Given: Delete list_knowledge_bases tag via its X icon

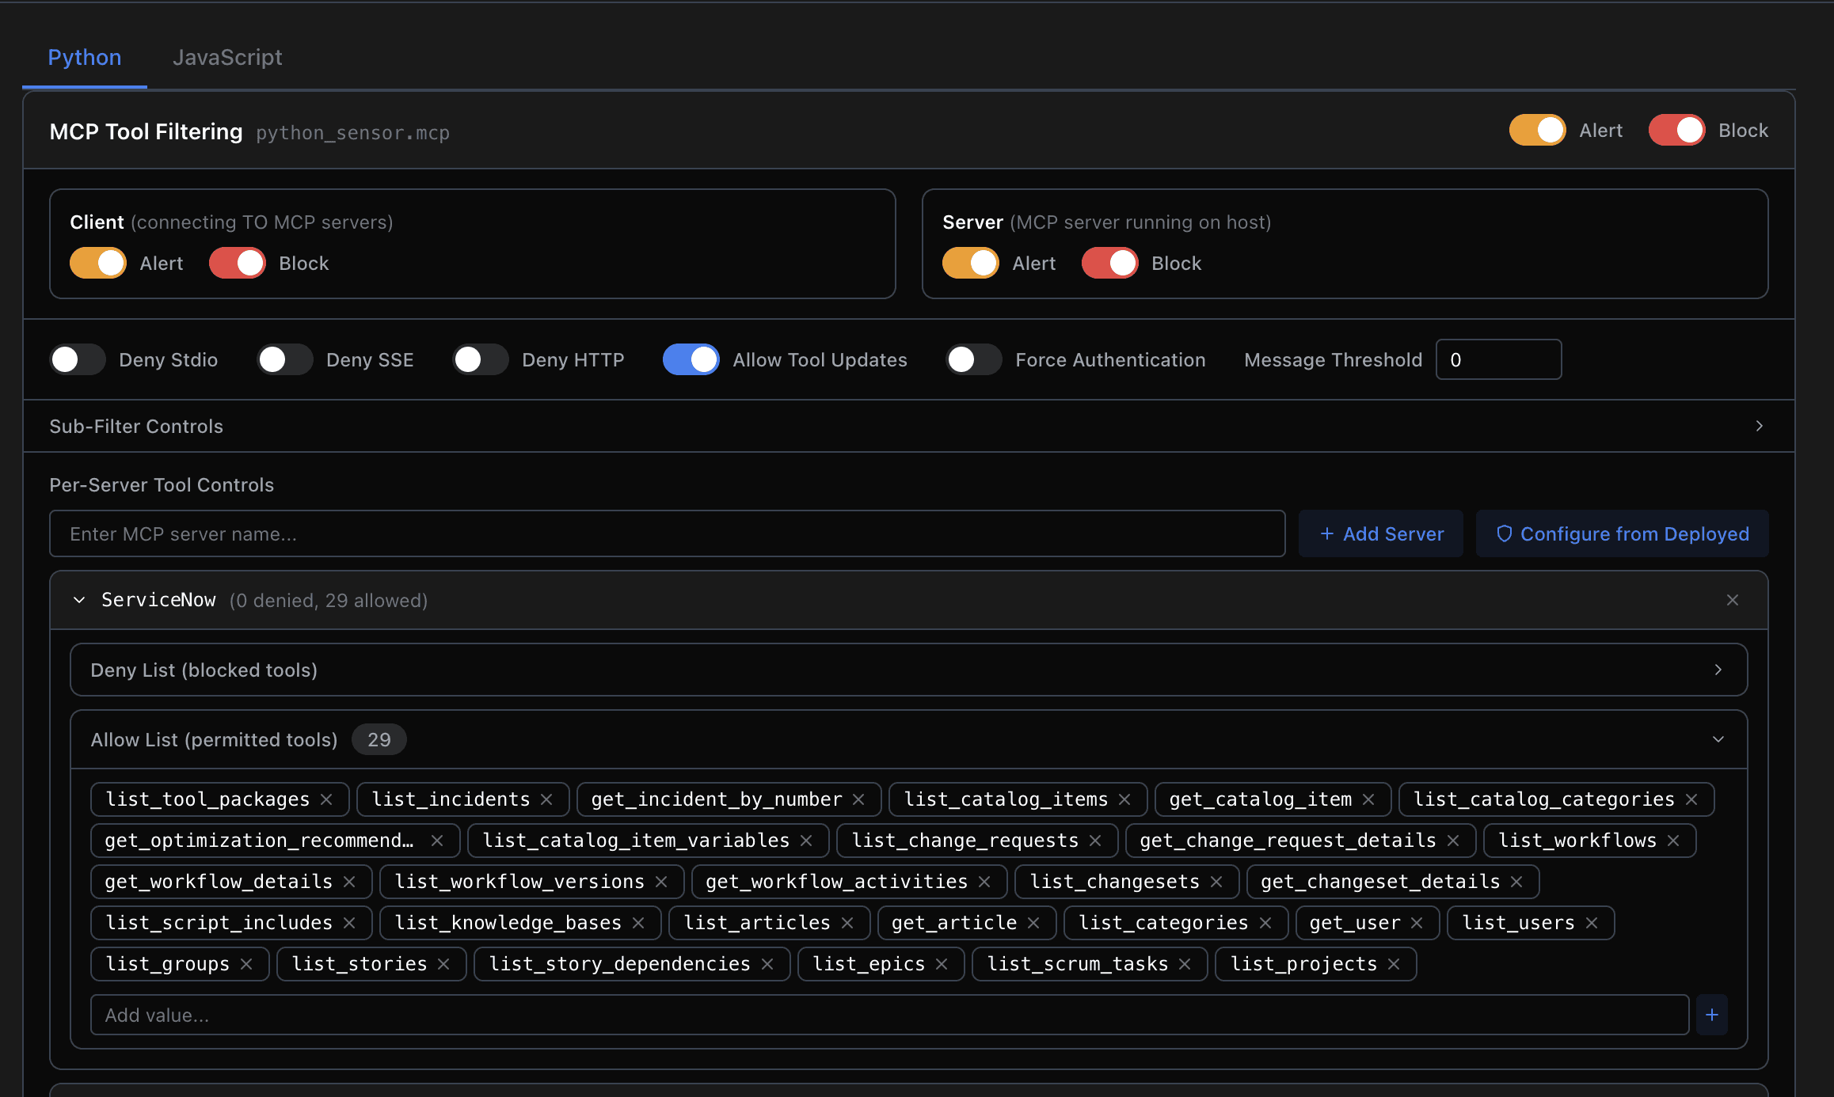Looking at the screenshot, I should pos(639,923).
